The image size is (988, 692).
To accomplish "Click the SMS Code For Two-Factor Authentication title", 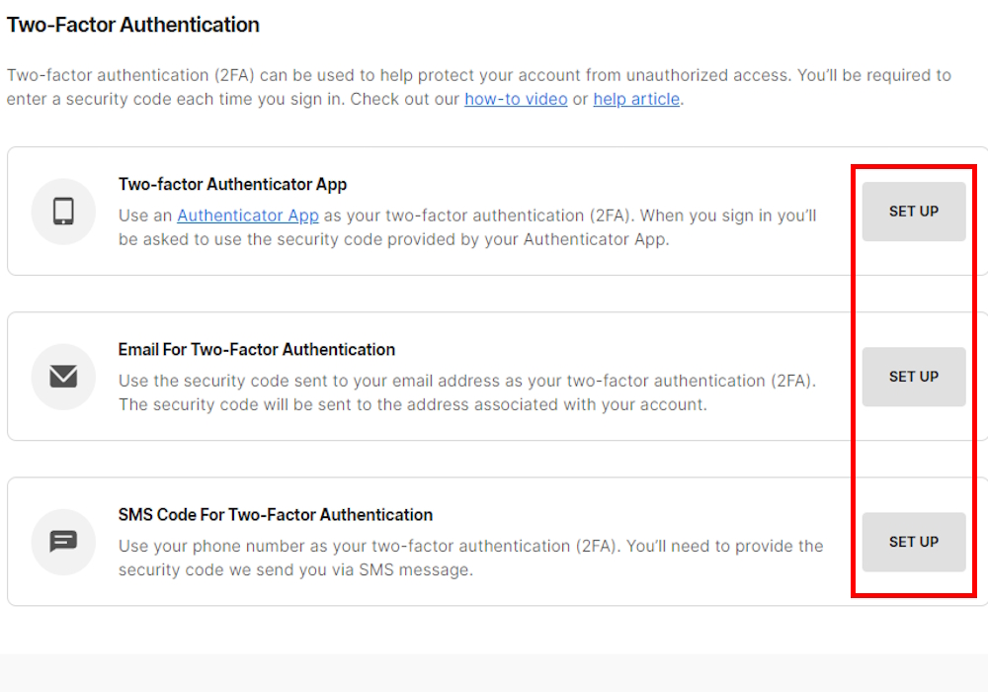I will (275, 514).
